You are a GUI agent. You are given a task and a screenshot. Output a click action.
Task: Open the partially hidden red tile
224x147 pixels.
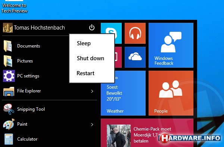(118, 57)
